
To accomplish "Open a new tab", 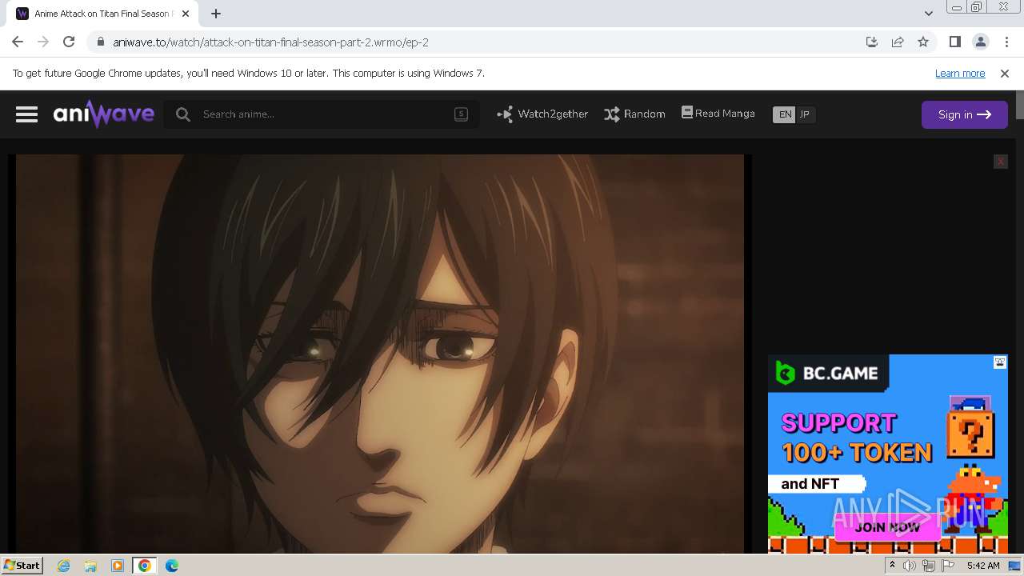I will point(216,14).
